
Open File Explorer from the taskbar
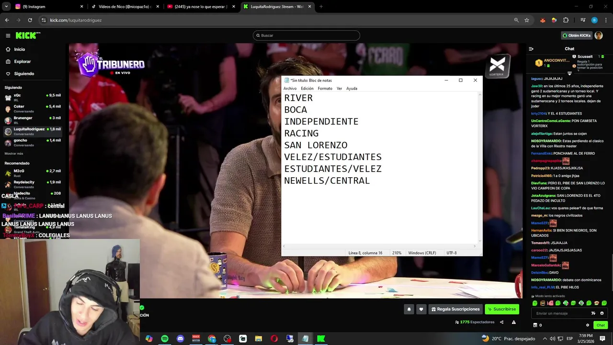pos(259,339)
